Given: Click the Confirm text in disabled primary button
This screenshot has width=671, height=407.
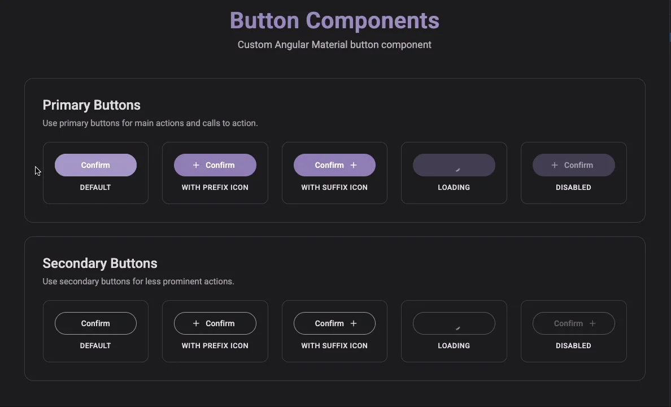Looking at the screenshot, I should pos(578,165).
